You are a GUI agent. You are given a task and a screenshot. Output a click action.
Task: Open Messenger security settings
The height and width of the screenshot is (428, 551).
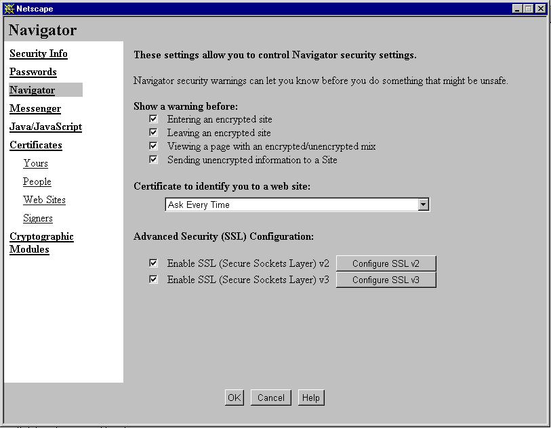click(x=35, y=108)
